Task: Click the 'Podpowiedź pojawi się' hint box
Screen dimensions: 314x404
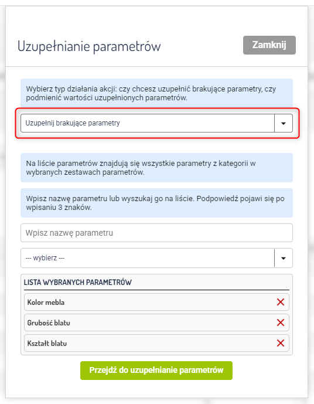Action: pyautogui.click(x=156, y=203)
